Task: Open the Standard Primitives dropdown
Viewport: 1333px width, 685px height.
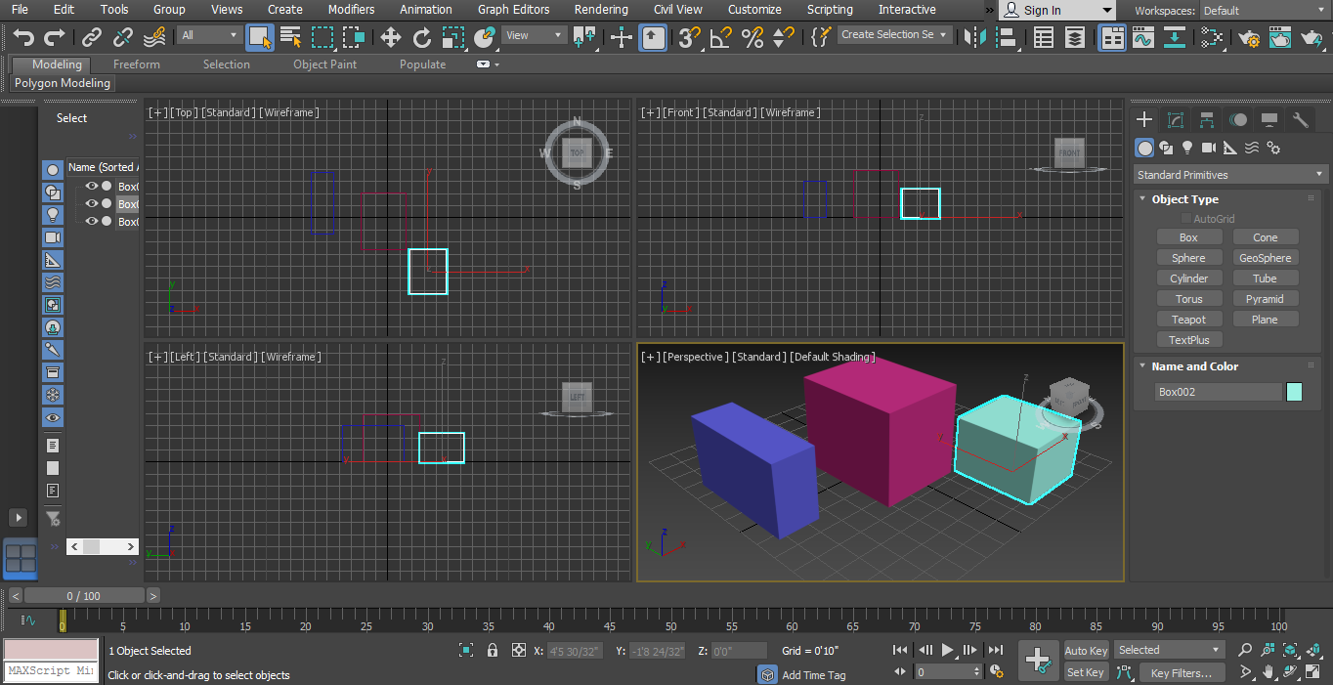Action: click(x=1230, y=175)
